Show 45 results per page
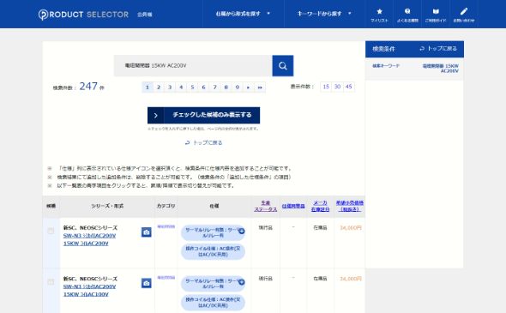Viewport: 506px width, 313px height. pos(348,87)
